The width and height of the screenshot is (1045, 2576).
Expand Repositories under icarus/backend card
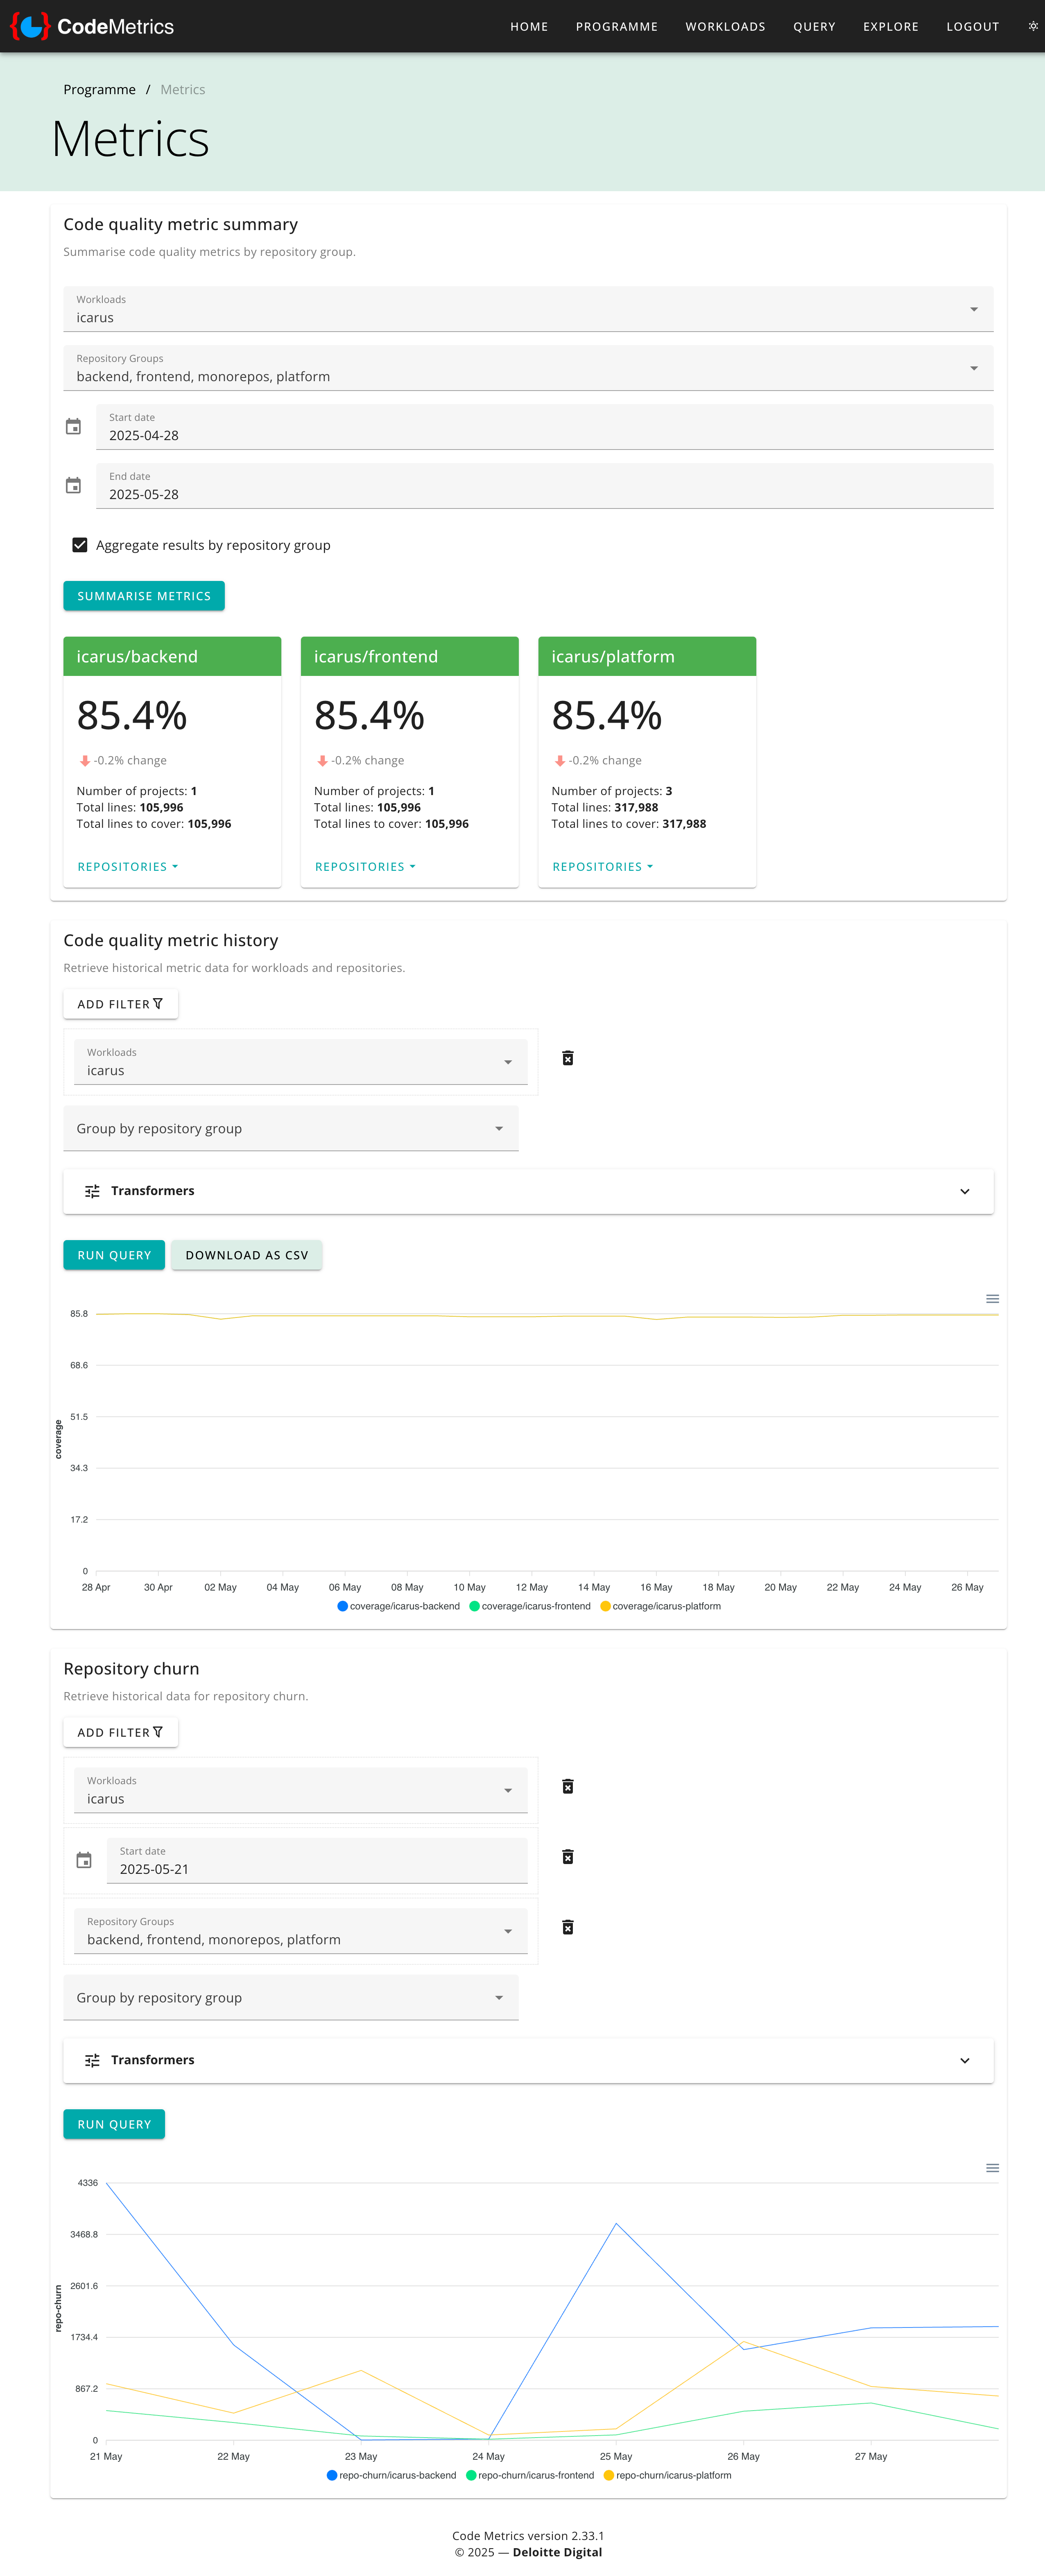pyautogui.click(x=128, y=867)
